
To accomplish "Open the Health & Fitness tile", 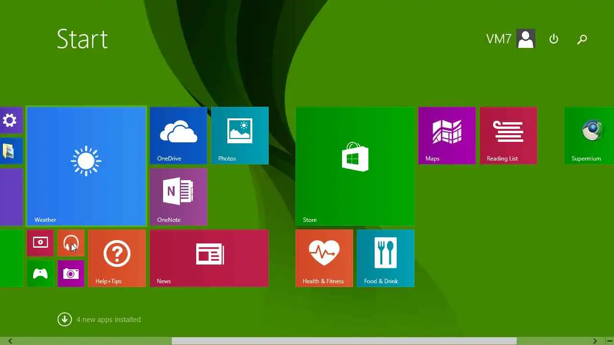I will (324, 258).
